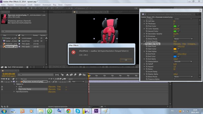Click the Start Point crosshair target button
Screen dimensions: 203x114
(x=175, y=46)
